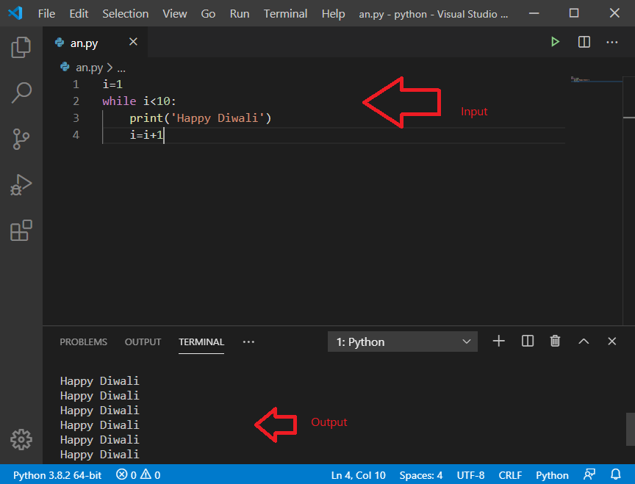Open the Explorer view in activity bar
This screenshot has height=484, width=635.
pyautogui.click(x=21, y=46)
